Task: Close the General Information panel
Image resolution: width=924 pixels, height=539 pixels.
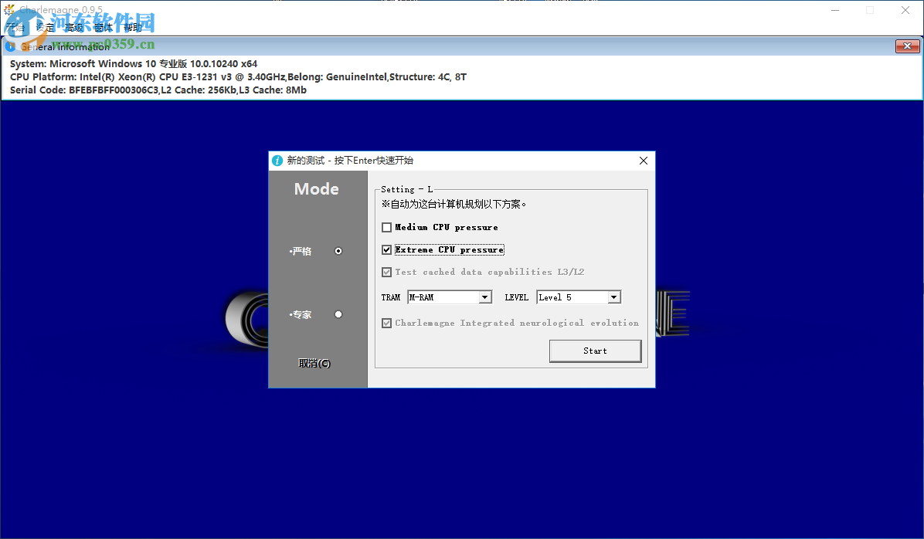Action: click(x=907, y=46)
